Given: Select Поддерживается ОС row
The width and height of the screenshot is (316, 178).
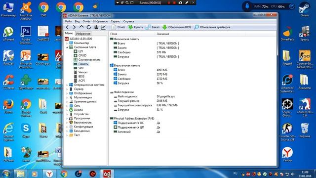Looking at the screenshot, I should (x=137, y=123).
